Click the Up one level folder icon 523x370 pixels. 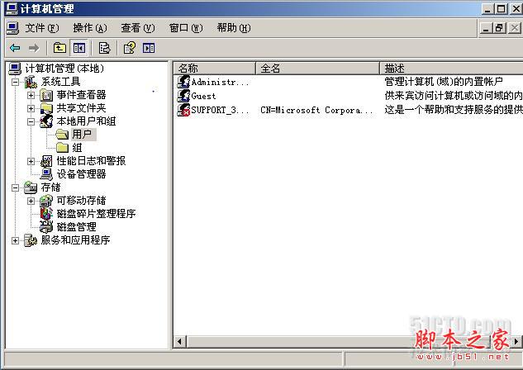coord(59,48)
